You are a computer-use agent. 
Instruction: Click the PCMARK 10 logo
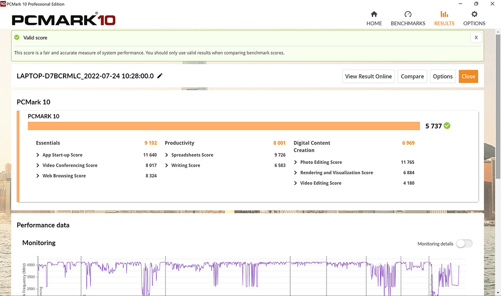click(63, 19)
